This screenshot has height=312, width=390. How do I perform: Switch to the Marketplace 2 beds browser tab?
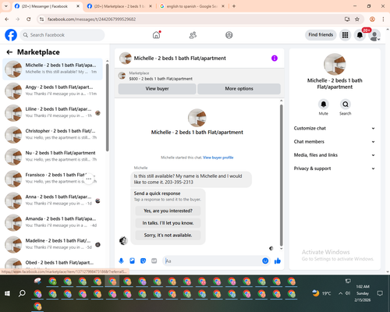pos(119,6)
